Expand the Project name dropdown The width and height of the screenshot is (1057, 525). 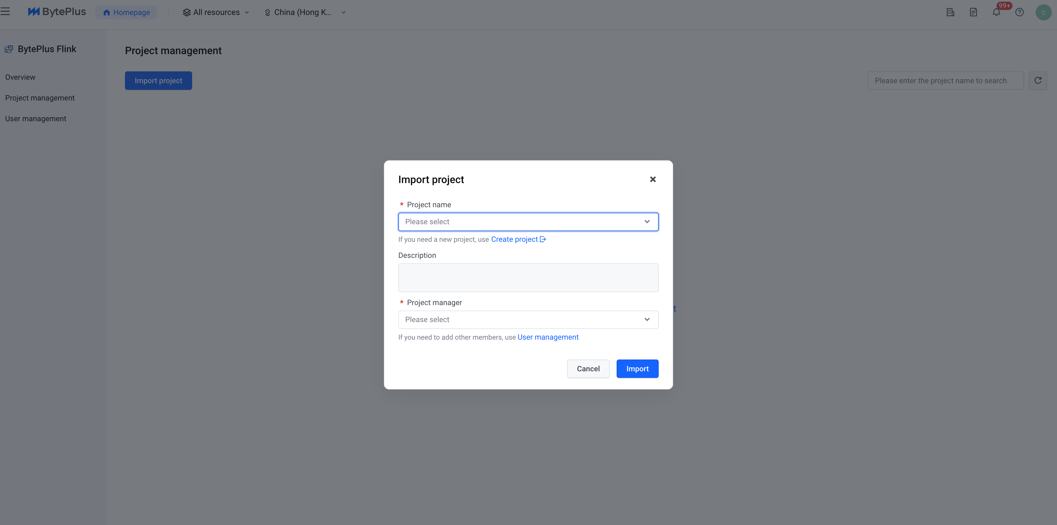[x=528, y=222]
